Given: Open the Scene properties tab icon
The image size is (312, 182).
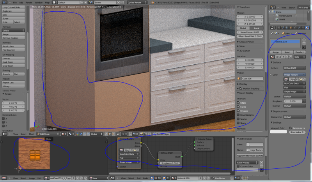Looking at the screenshot, I should pos(283,28).
